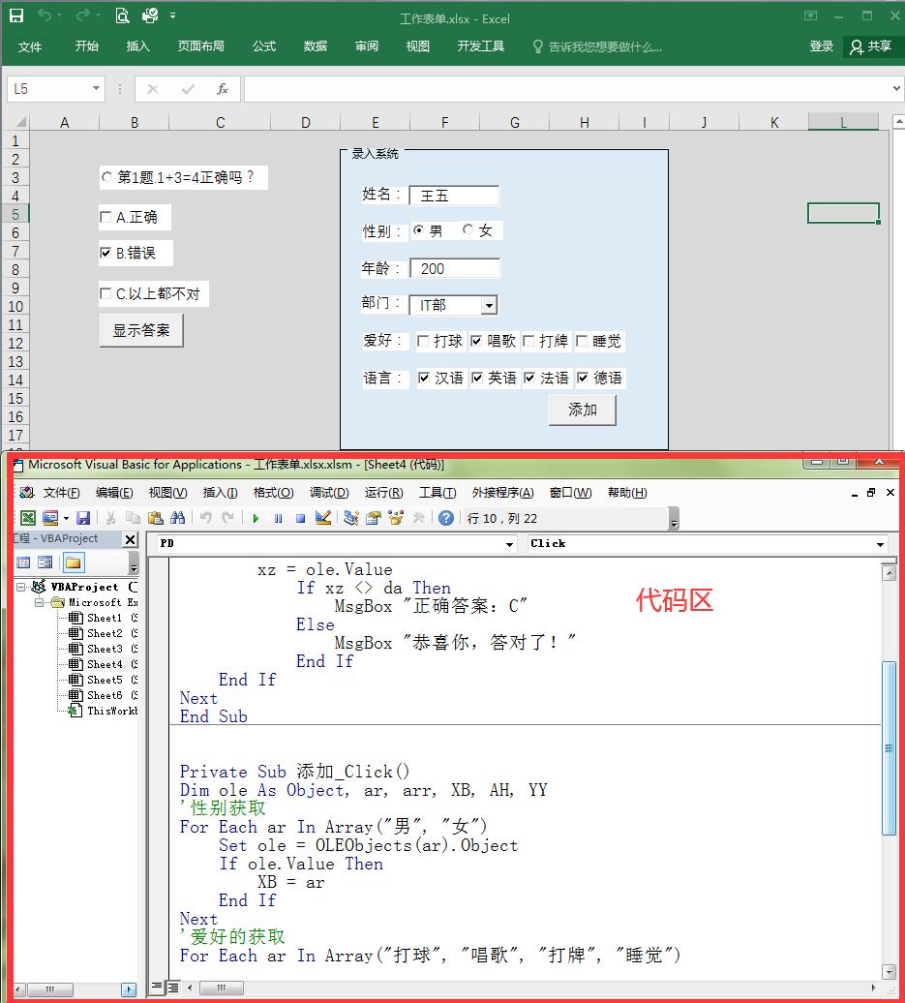Image resolution: width=905 pixels, height=1003 pixels.
Task: Click the Break (pause) icon in VBA toolbar
Action: coord(278,518)
